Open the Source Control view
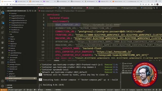 click(3, 22)
